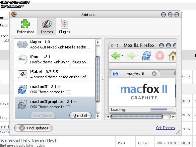Click the theme list down arrow
The width and height of the screenshot is (196, 147).
coord(98,116)
